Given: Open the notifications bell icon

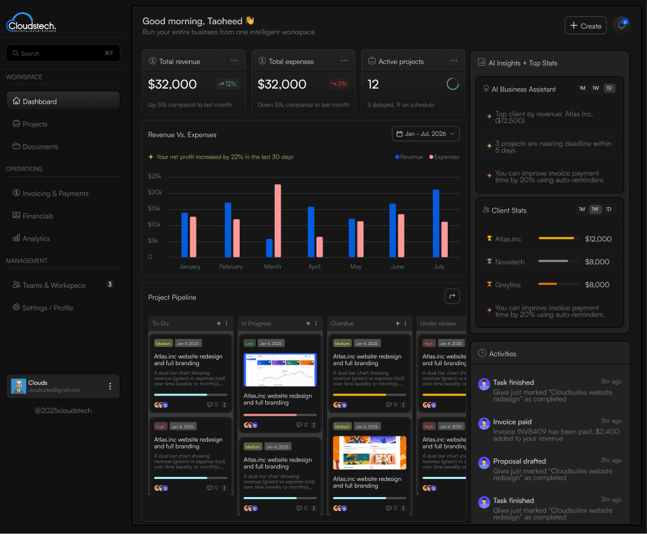Looking at the screenshot, I should [621, 26].
